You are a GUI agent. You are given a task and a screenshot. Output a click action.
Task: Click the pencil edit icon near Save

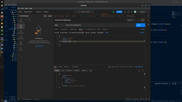140,20
